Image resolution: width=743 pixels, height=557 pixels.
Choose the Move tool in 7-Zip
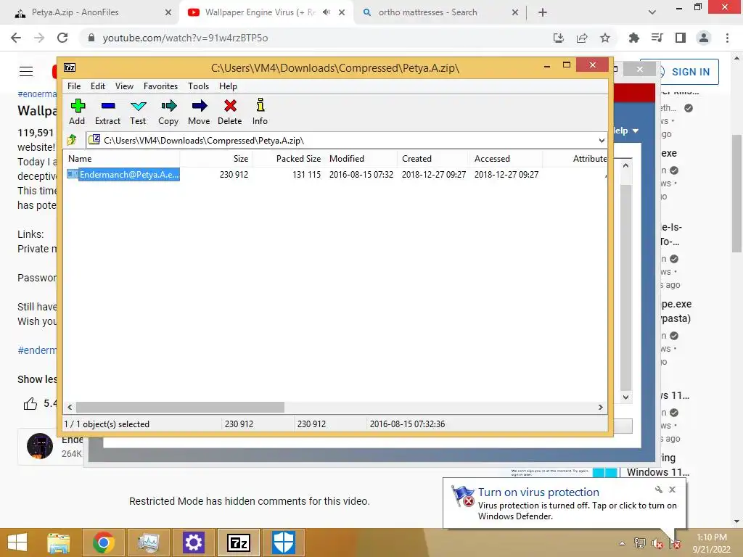click(x=199, y=112)
